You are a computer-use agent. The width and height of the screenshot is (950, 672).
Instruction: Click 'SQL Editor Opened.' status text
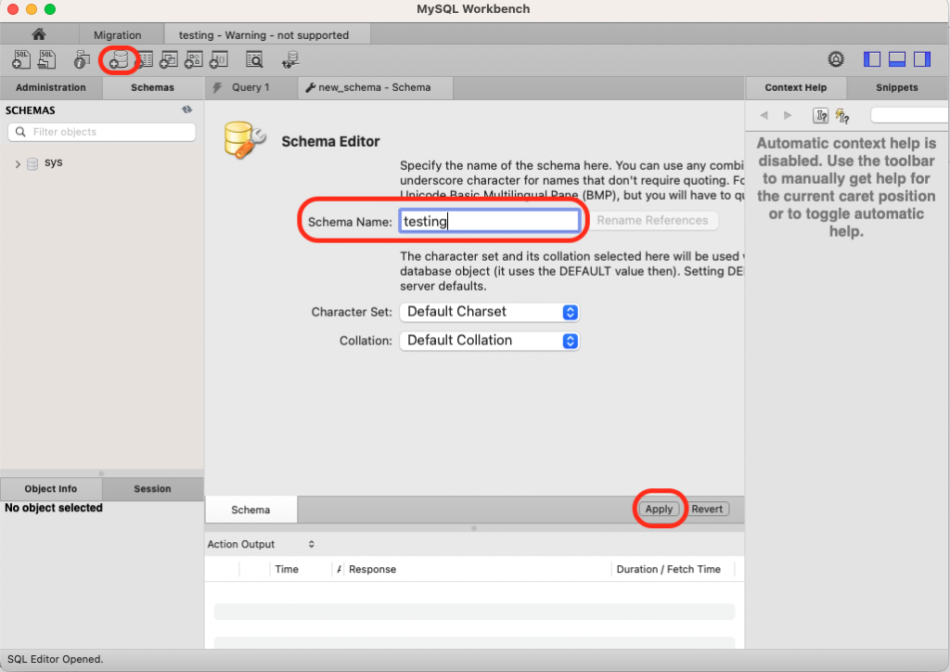point(55,659)
